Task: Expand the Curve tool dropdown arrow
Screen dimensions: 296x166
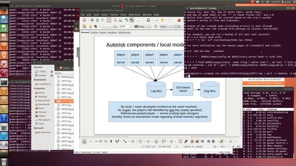Action: pos(121,142)
